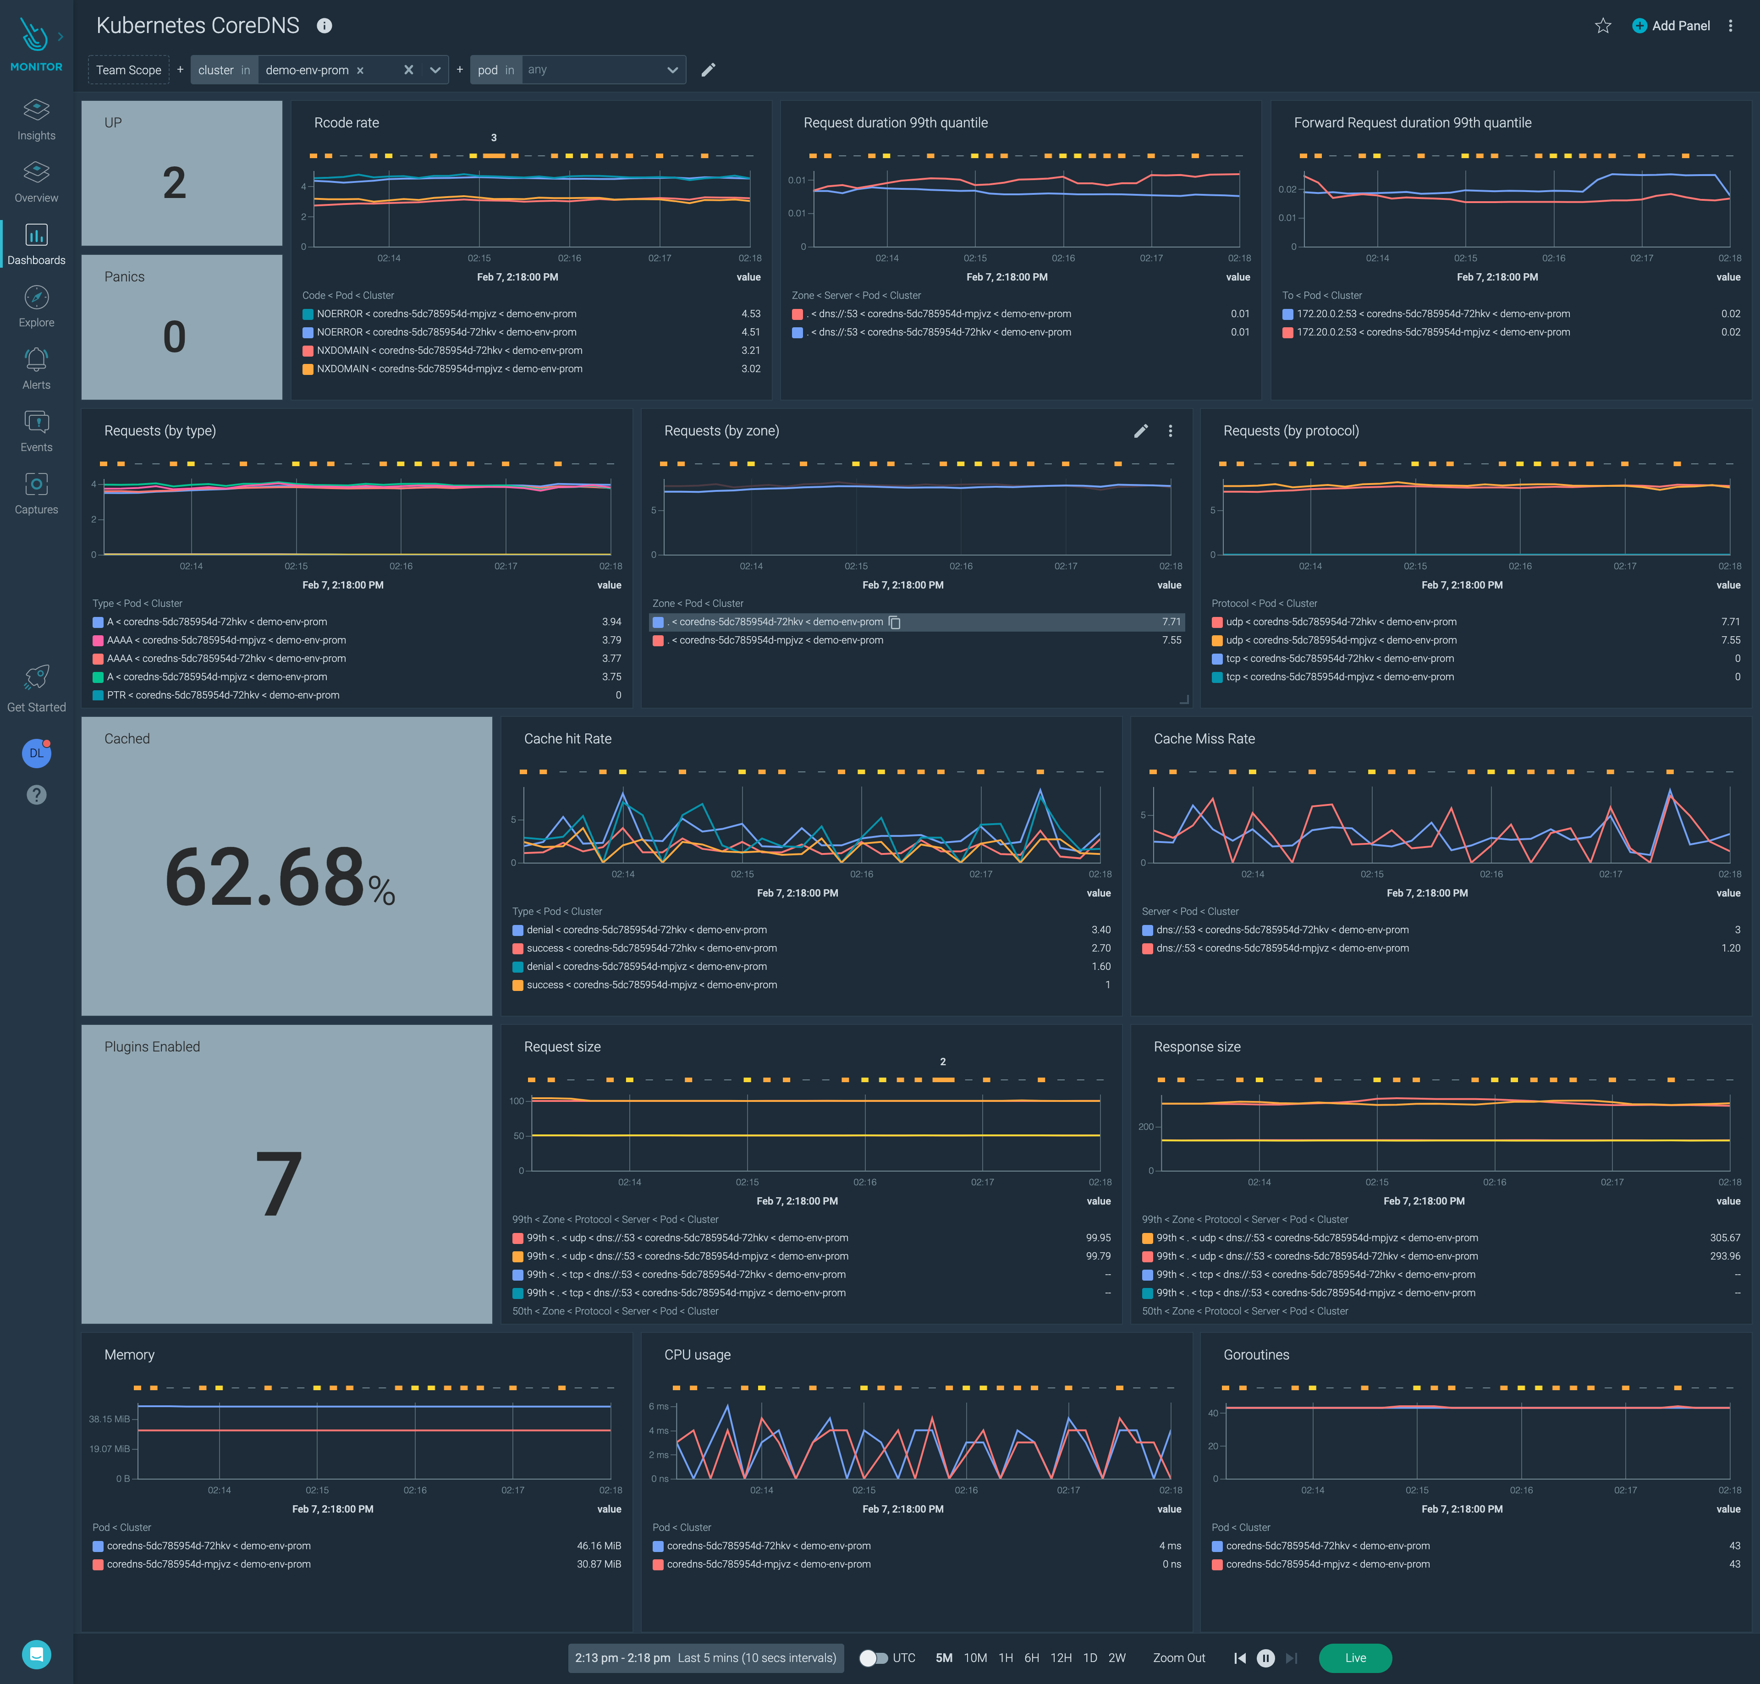Edit the Requests (by zone) panel with pencil icon
Viewport: 1760px width, 1684px height.
[x=1141, y=431]
